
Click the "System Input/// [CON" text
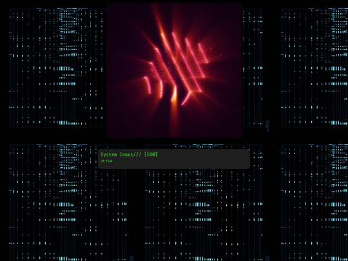click(129, 155)
